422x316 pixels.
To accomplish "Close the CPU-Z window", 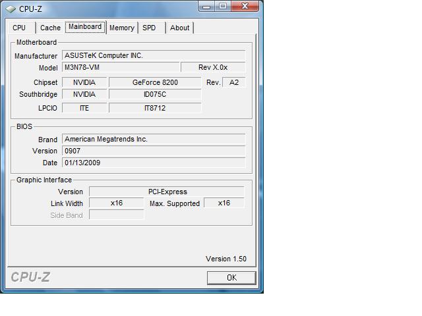I will 245,6.
